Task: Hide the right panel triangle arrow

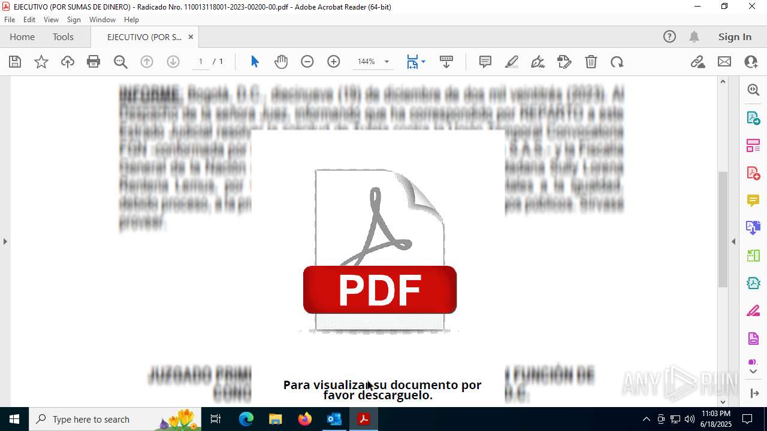Action: click(733, 241)
